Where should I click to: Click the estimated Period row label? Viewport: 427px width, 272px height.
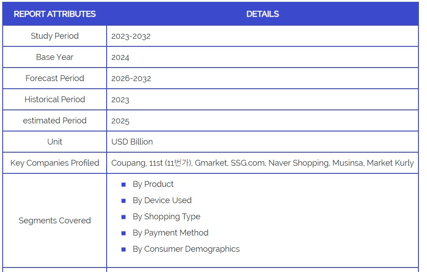54,121
